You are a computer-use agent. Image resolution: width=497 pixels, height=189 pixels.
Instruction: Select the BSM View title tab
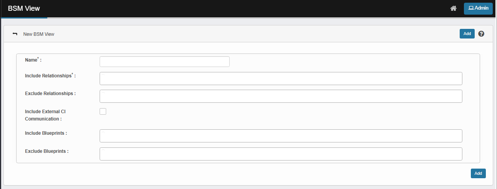(x=24, y=8)
